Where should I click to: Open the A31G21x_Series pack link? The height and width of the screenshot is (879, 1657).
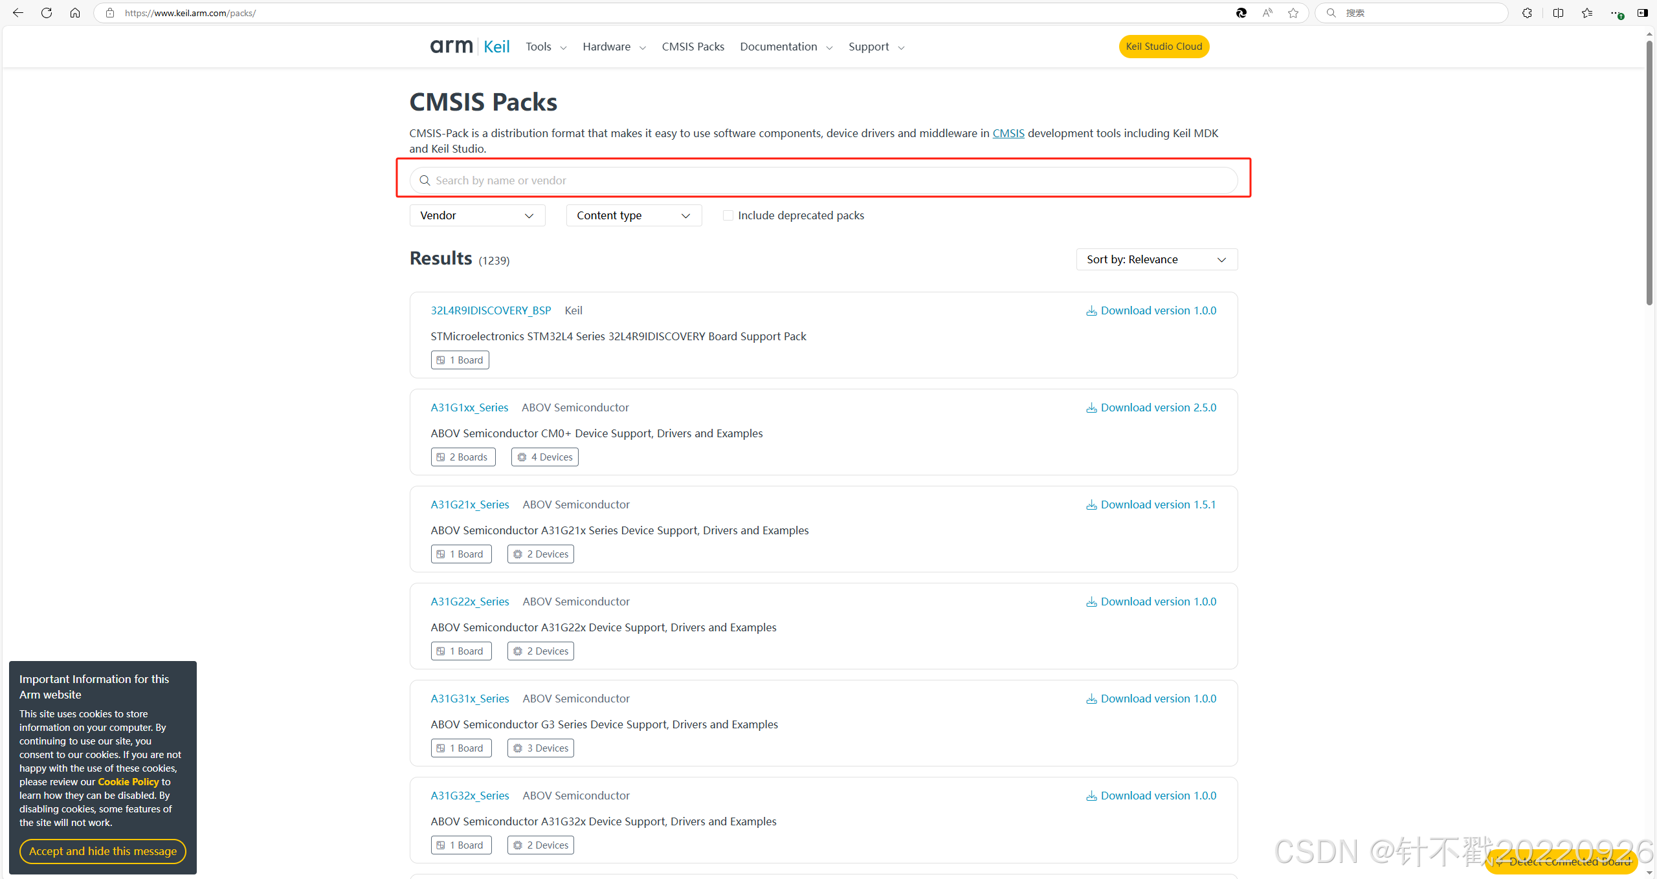[x=470, y=505]
